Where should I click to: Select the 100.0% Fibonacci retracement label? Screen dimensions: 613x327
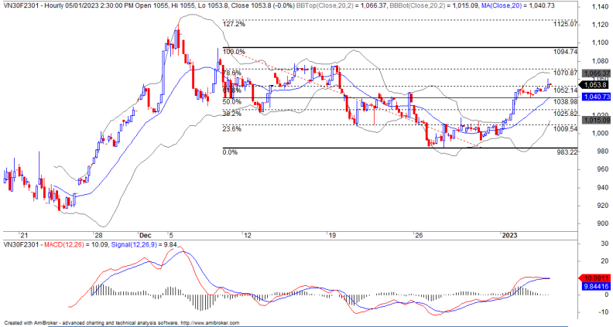233,52
